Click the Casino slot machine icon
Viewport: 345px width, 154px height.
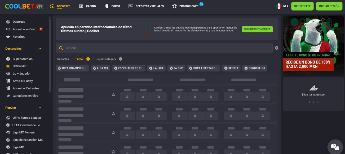click(x=81, y=6)
